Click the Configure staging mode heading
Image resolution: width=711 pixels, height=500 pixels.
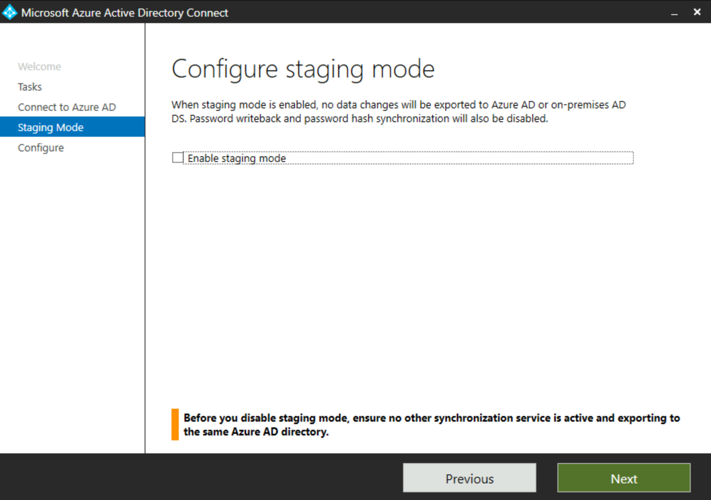pos(303,68)
